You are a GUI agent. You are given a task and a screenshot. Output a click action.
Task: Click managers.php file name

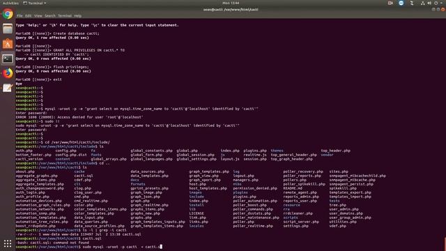click(245, 180)
